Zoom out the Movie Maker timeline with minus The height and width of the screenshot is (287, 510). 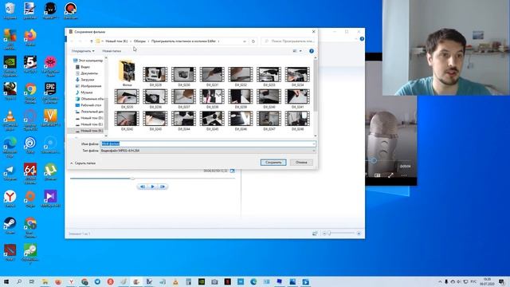(x=324, y=234)
